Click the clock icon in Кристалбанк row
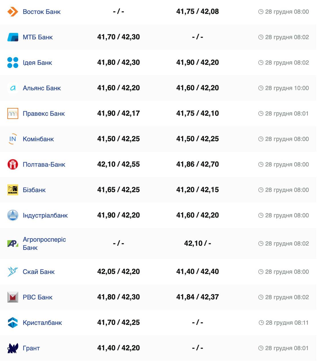Viewport: 319px width, 364px height. [x=261, y=323]
